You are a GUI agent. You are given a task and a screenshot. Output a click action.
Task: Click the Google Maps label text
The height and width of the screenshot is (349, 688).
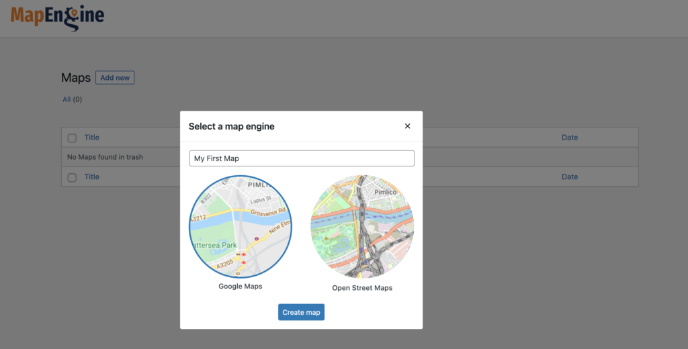coord(241,287)
